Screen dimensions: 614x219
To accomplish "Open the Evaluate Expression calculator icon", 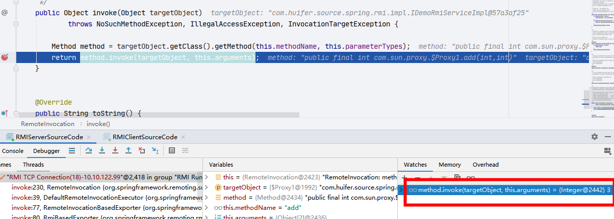I will coord(172,150).
